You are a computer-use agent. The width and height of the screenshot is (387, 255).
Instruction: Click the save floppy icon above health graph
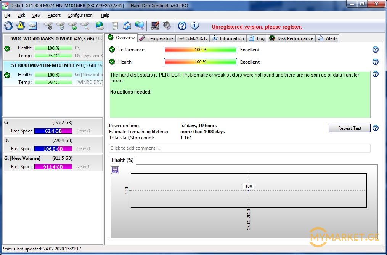click(115, 170)
